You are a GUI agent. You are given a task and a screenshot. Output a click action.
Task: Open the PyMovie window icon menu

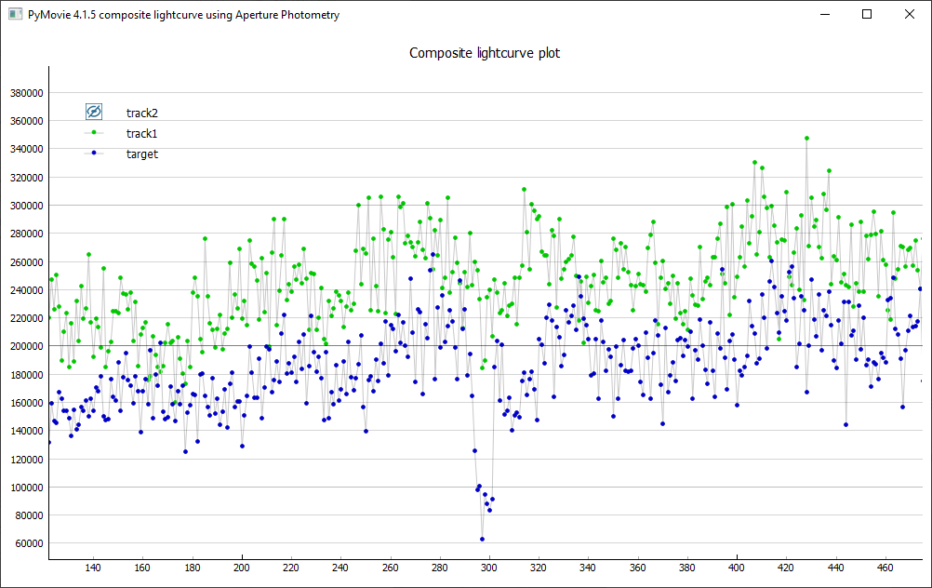(x=14, y=15)
